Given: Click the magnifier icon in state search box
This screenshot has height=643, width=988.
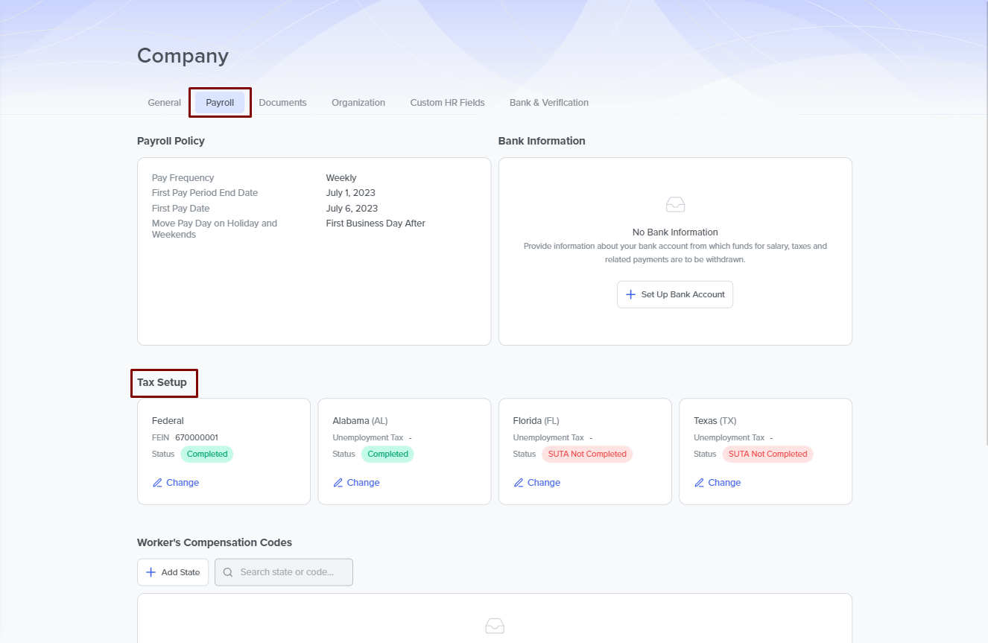Looking at the screenshot, I should tap(228, 572).
